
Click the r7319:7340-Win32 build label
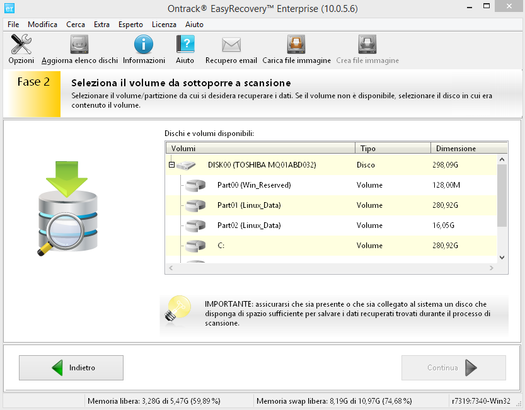click(481, 401)
